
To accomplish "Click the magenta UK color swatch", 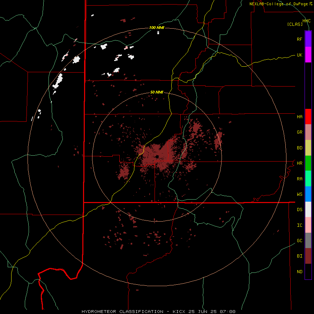I will coord(308,55).
